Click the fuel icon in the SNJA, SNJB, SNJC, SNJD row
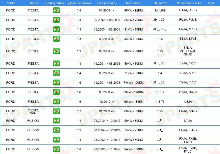The height and width of the screenshot is (154, 220). pos(56,51)
